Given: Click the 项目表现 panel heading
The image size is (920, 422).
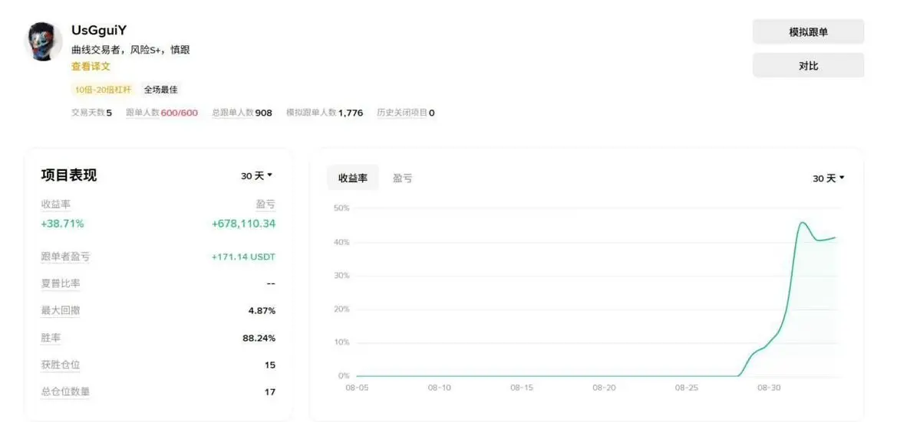Looking at the screenshot, I should point(68,175).
